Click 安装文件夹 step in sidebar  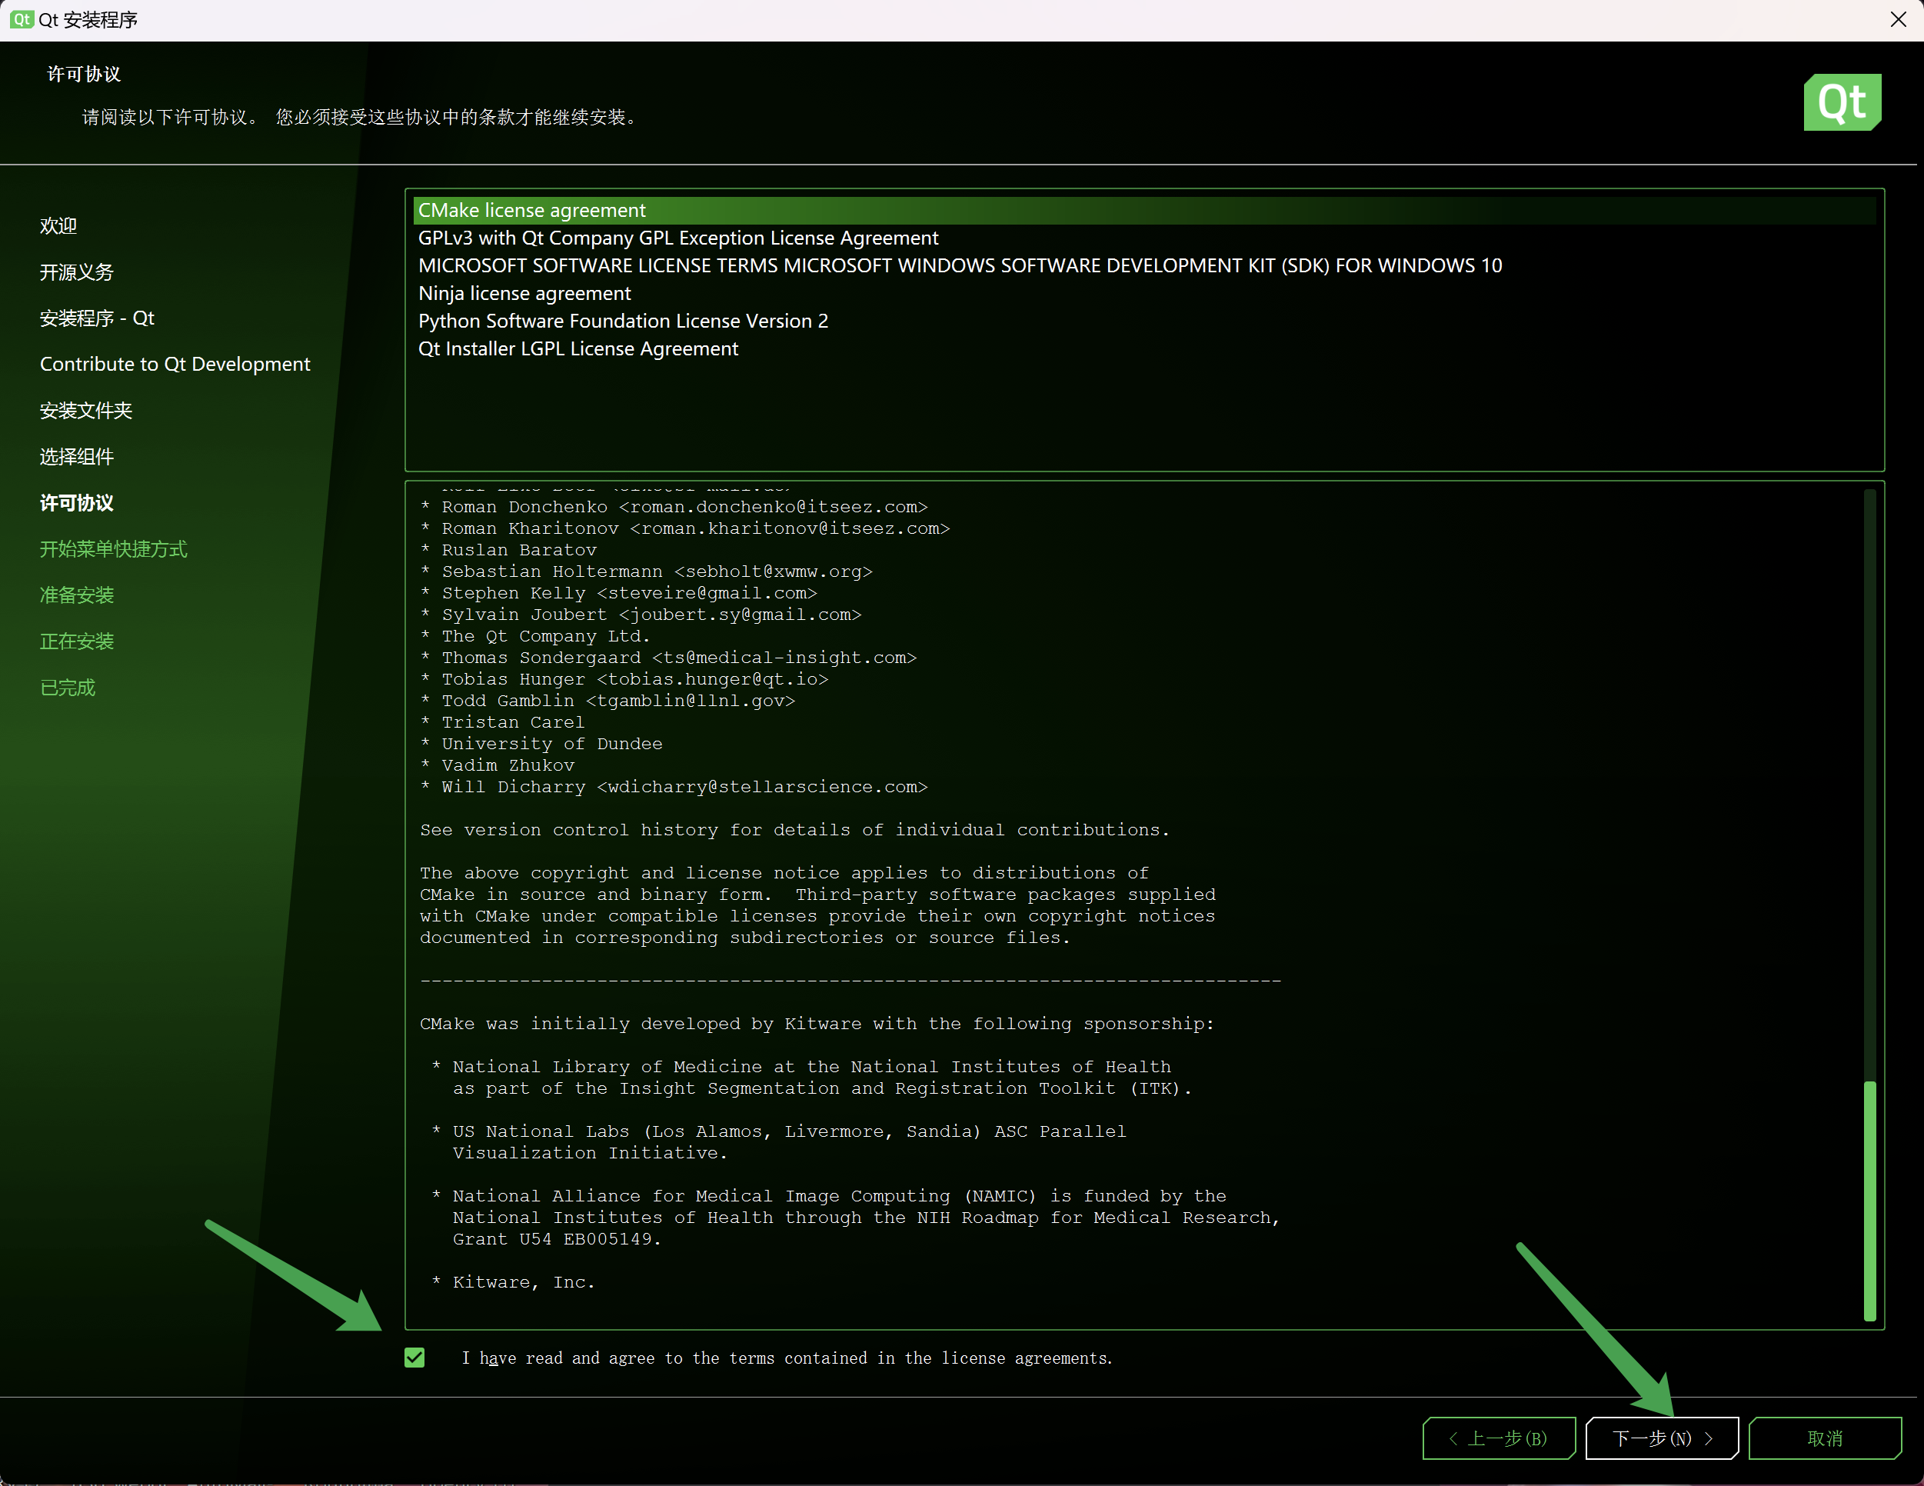[85, 411]
